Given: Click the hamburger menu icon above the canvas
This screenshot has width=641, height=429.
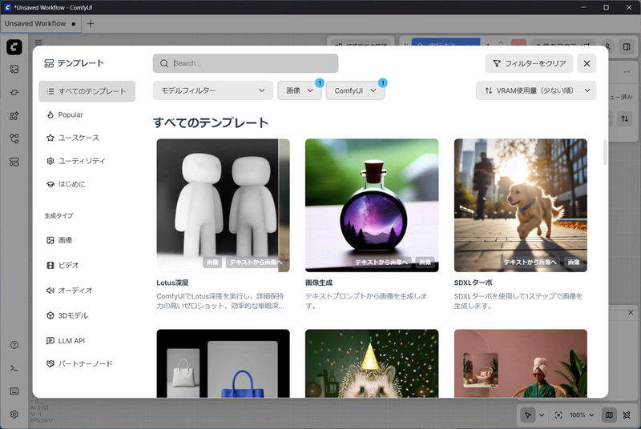Looking at the screenshot, I should 38,42.
